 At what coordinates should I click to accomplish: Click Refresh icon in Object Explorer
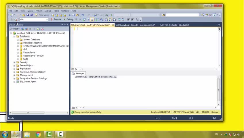[x=38, y=29]
